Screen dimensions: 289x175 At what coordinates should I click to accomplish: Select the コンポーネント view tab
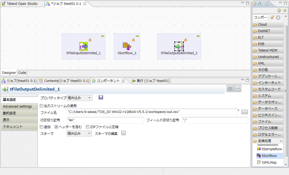click(109, 81)
